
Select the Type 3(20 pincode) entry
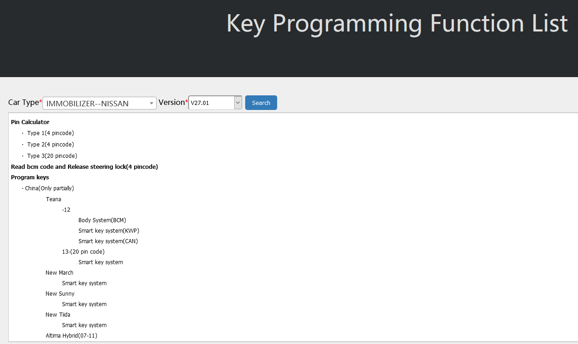(52, 156)
